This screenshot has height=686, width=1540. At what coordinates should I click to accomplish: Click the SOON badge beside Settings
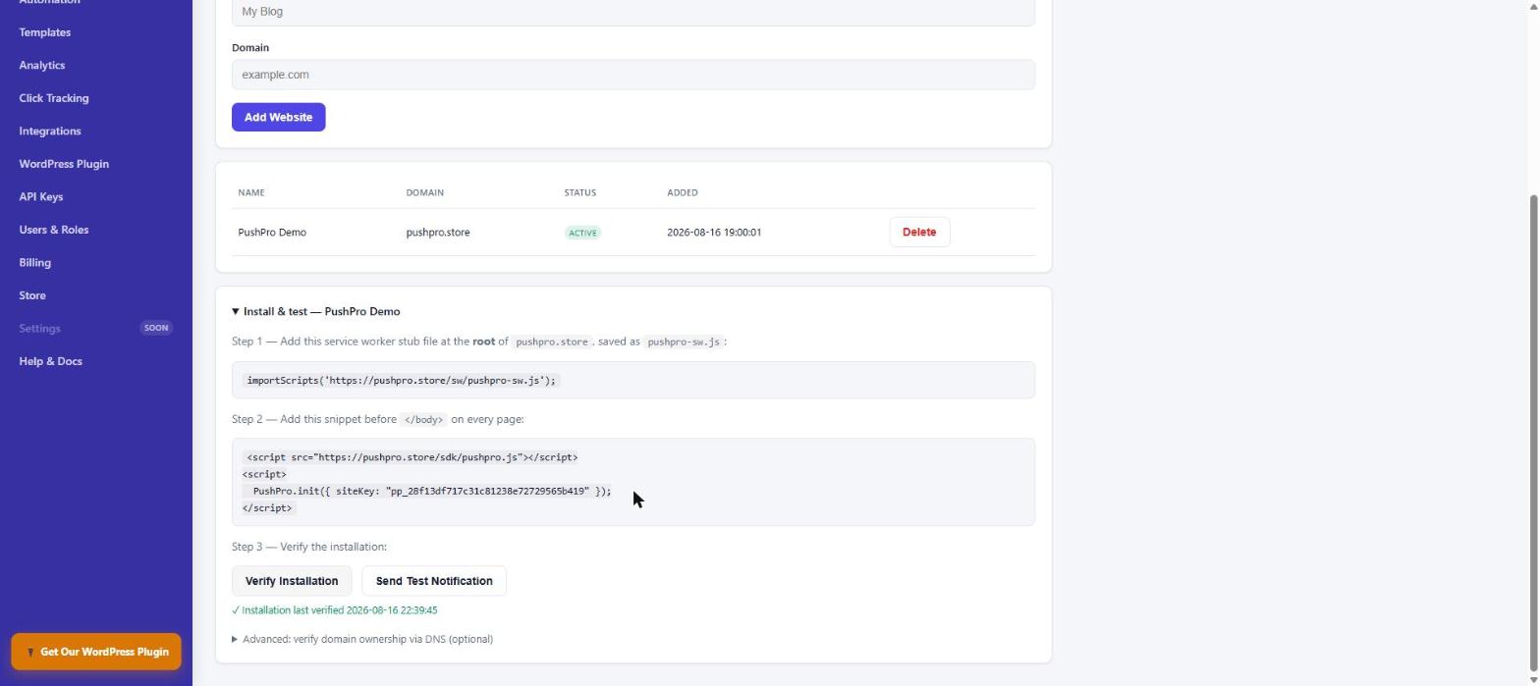(156, 328)
